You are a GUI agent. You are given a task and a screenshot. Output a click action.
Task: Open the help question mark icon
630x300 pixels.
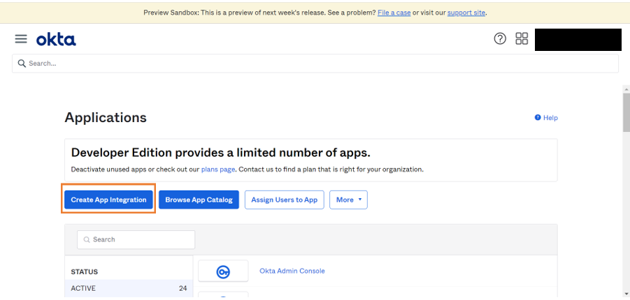(x=500, y=39)
